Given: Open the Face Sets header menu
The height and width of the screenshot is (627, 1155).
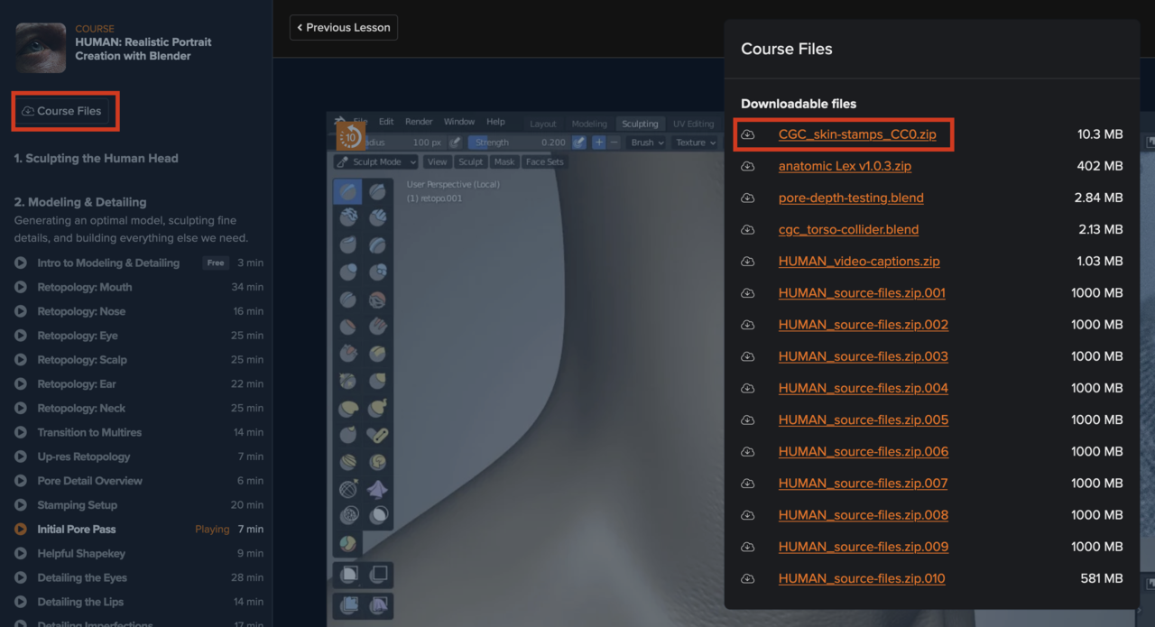Looking at the screenshot, I should pos(545,162).
